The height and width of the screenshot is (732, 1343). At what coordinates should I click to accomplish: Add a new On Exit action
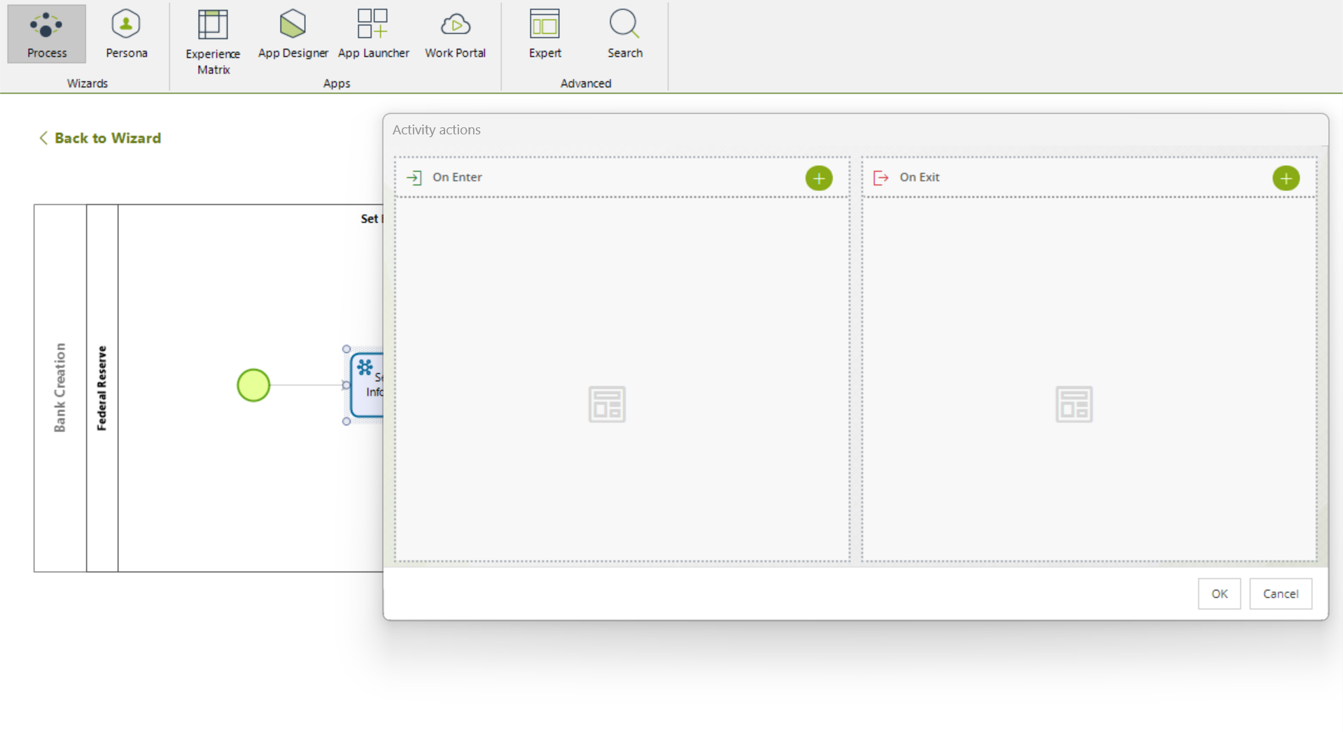tap(1285, 178)
